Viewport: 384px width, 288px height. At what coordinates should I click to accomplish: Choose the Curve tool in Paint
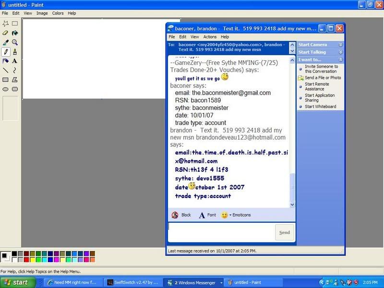coord(15,70)
